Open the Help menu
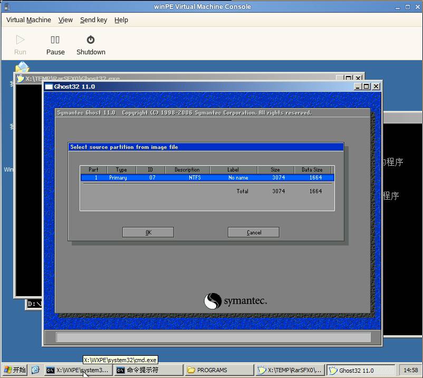This screenshot has height=378, width=423. pyautogui.click(x=121, y=20)
